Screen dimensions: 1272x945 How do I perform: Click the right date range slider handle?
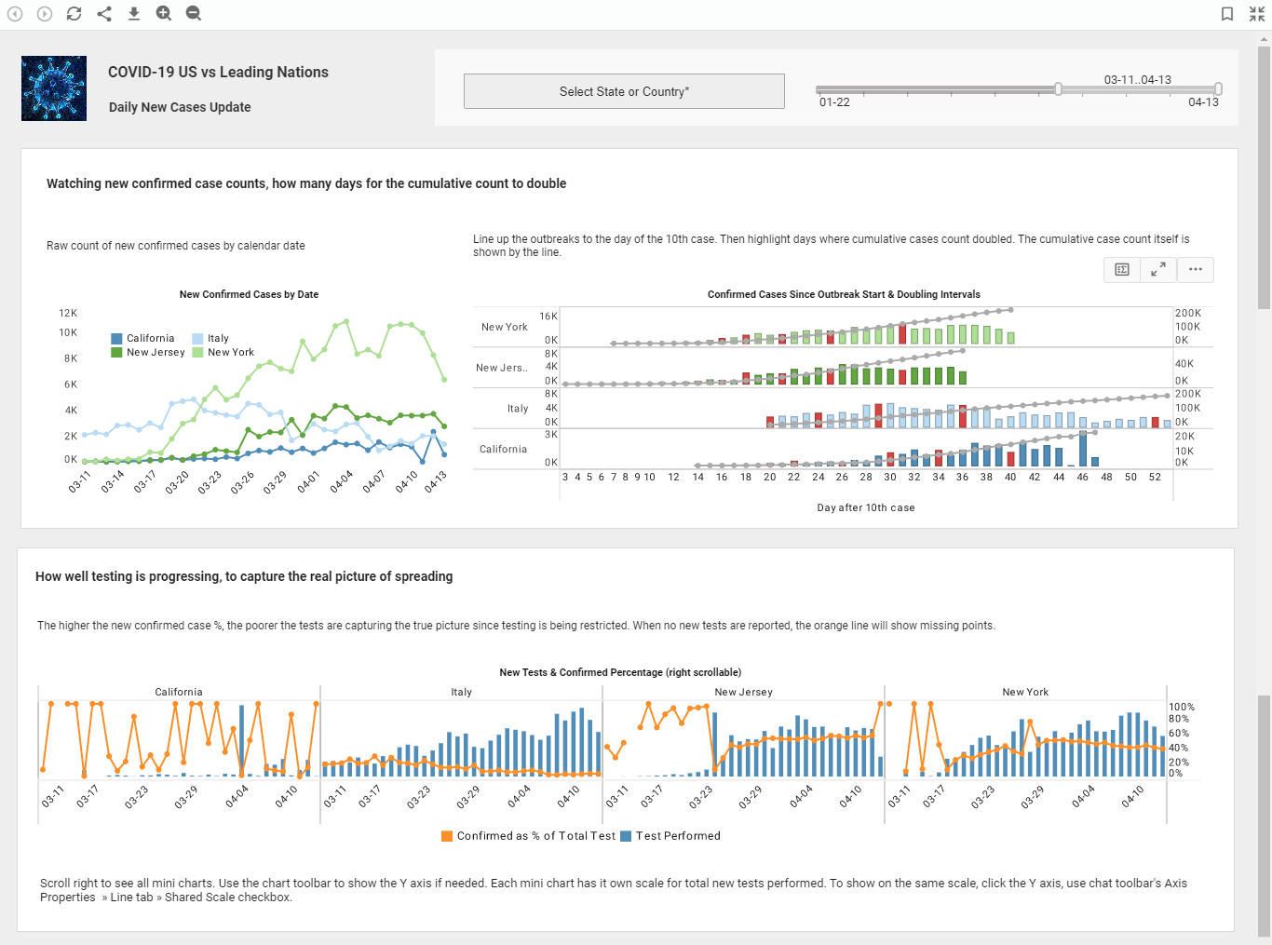click(1218, 89)
